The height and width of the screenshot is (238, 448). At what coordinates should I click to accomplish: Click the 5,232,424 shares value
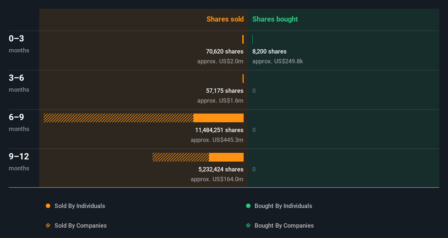coord(221,169)
